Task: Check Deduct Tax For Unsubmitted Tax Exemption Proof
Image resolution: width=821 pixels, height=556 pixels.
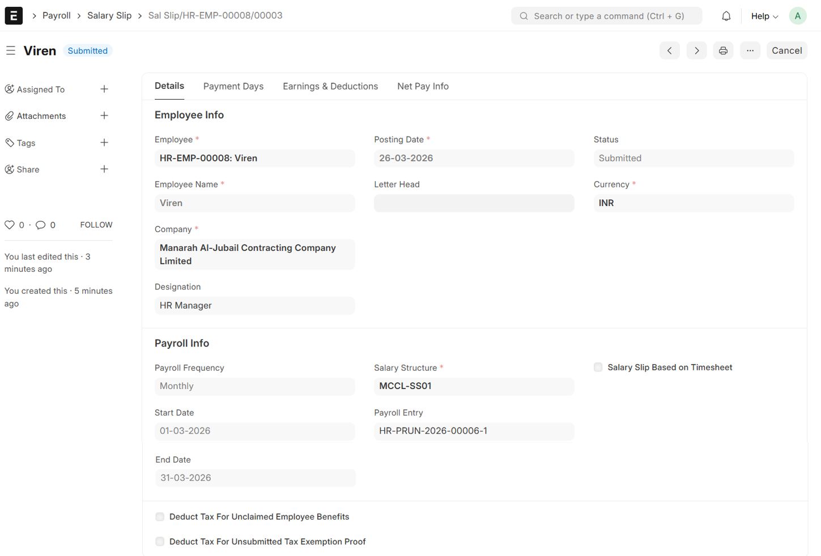Action: coord(160,542)
